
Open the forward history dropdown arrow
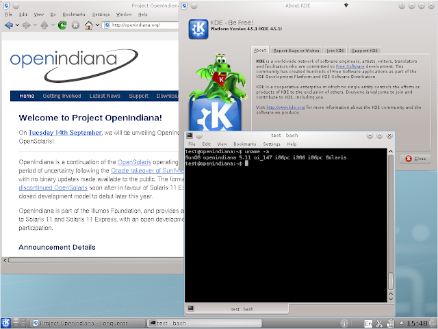(35, 25)
